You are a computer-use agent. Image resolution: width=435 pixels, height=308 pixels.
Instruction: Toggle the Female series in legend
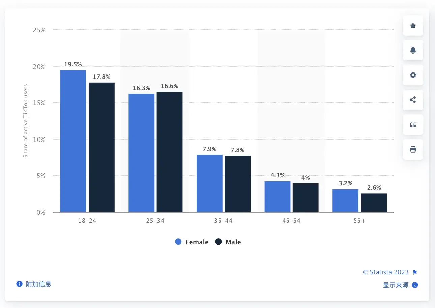pos(192,242)
